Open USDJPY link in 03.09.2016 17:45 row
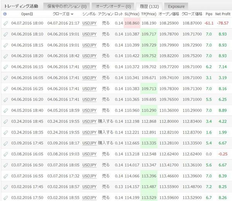This screenshot has height=201, width=232. (89, 143)
